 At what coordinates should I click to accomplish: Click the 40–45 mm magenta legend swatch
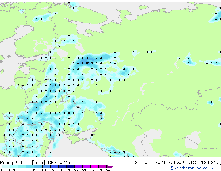[94, 166]
